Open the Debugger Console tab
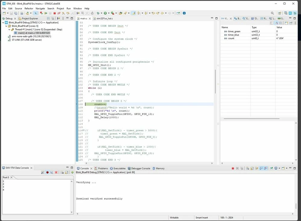The height and width of the screenshot is (221, 301). click(x=139, y=168)
